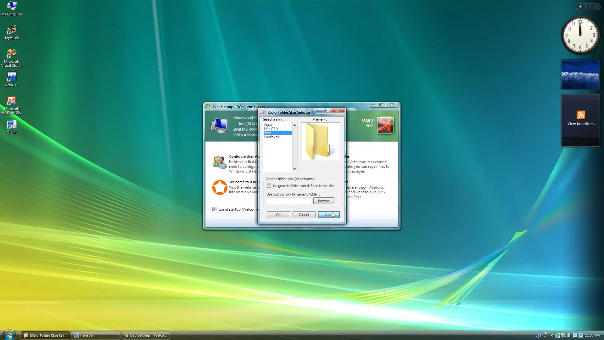Click the Dev-C++ desktop shortcut
The image size is (604, 340).
(x=12, y=77)
